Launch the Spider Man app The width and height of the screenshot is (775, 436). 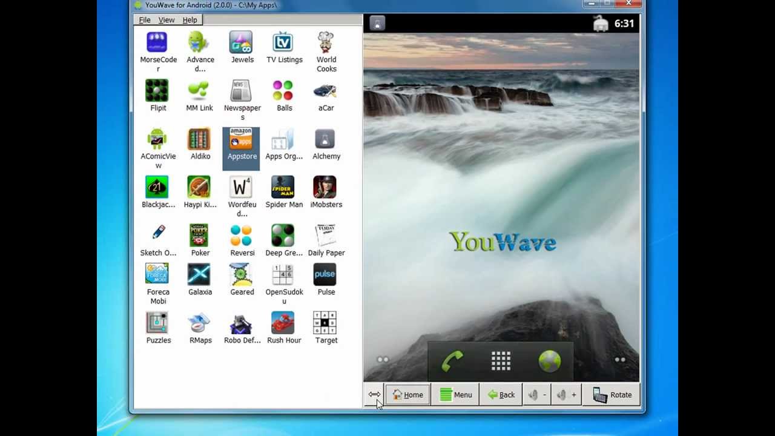[283, 187]
